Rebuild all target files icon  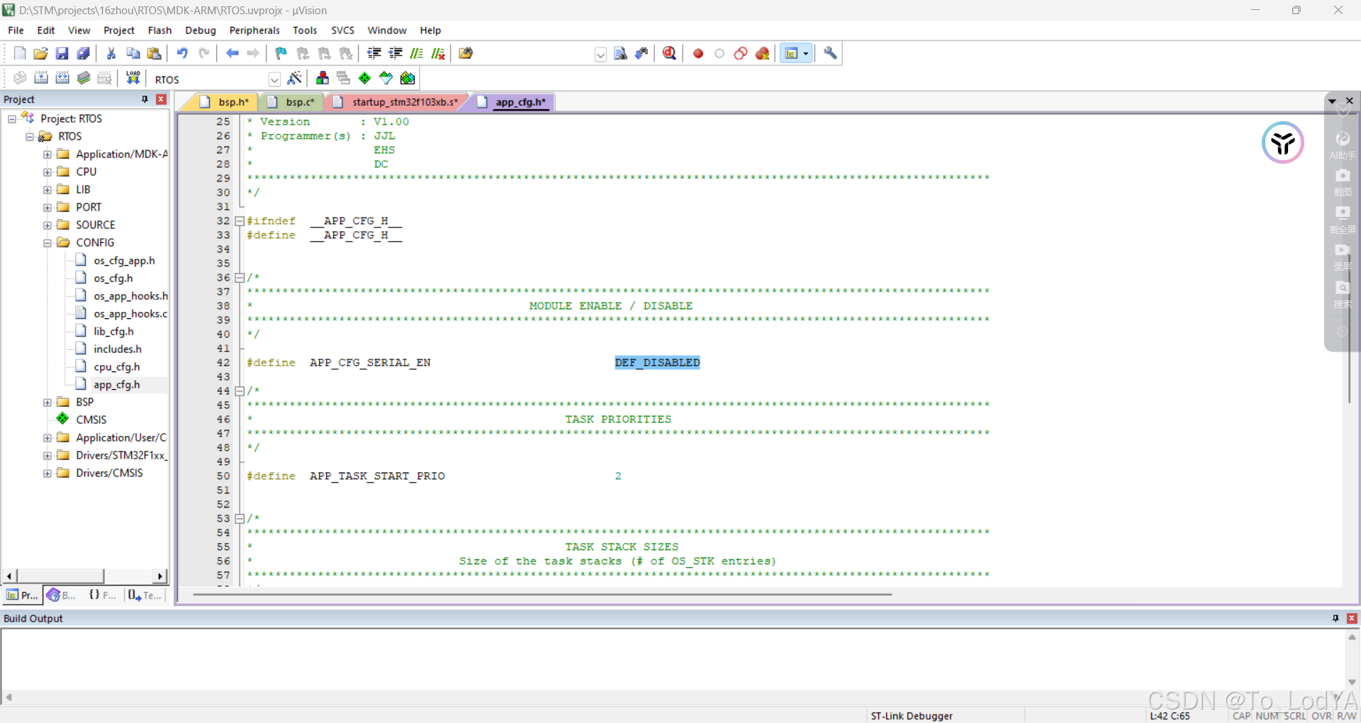tap(62, 78)
